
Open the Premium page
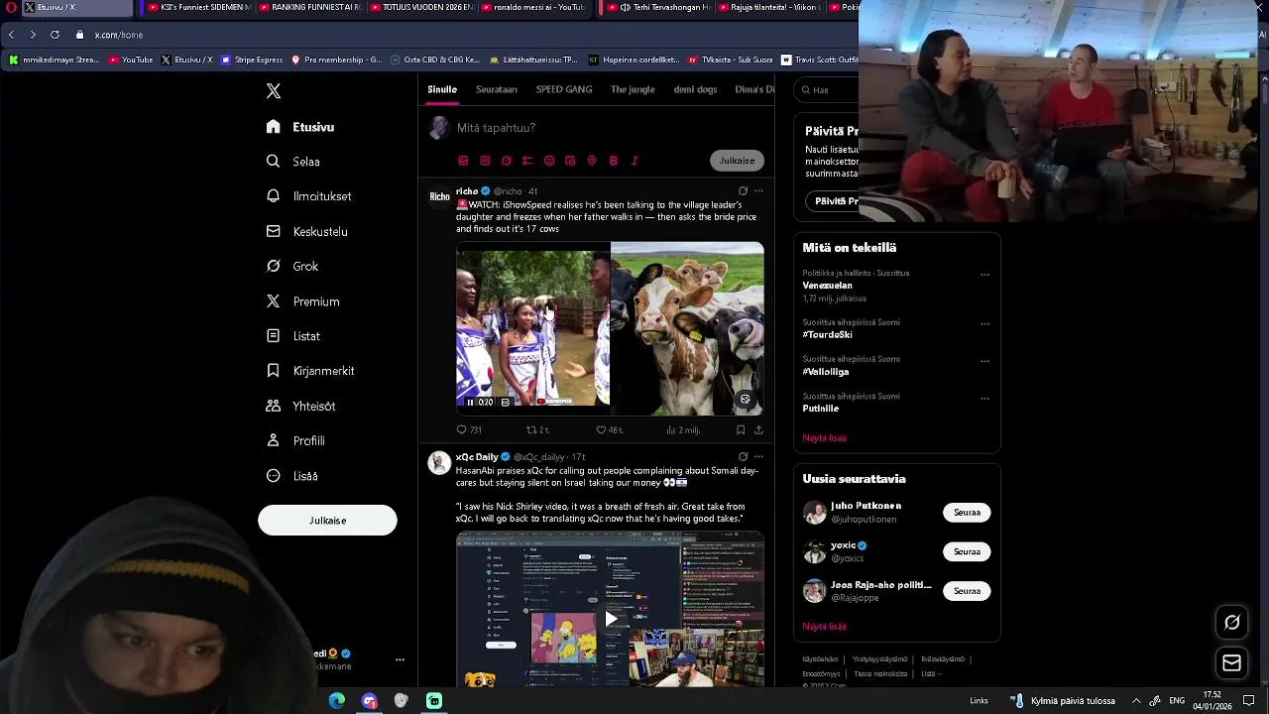303,301
